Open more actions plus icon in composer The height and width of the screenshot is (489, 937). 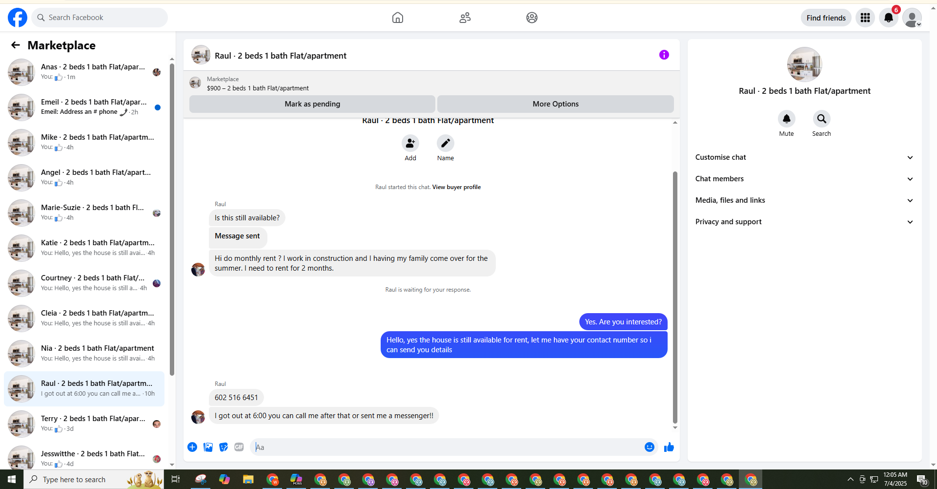[x=192, y=447]
